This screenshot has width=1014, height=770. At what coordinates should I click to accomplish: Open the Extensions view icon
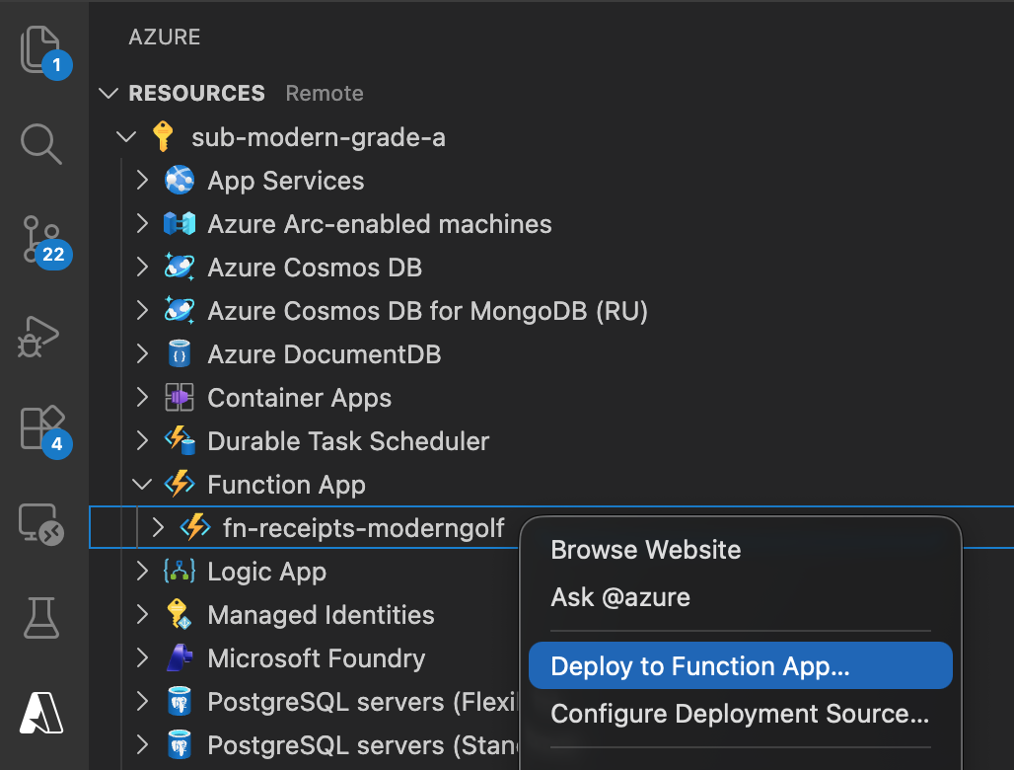pos(42,428)
